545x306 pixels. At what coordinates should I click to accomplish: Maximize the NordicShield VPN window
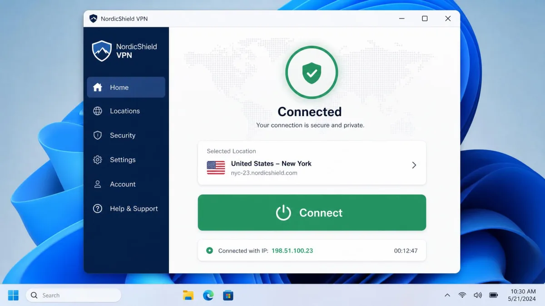tap(425, 19)
